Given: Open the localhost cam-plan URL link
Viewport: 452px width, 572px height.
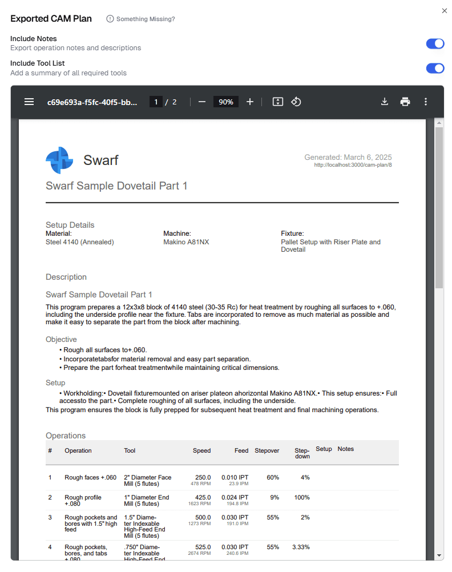Looking at the screenshot, I should [353, 165].
